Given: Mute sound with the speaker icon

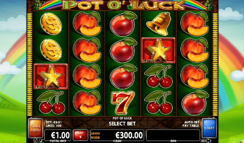Looking at the screenshot, I should 202,141.
